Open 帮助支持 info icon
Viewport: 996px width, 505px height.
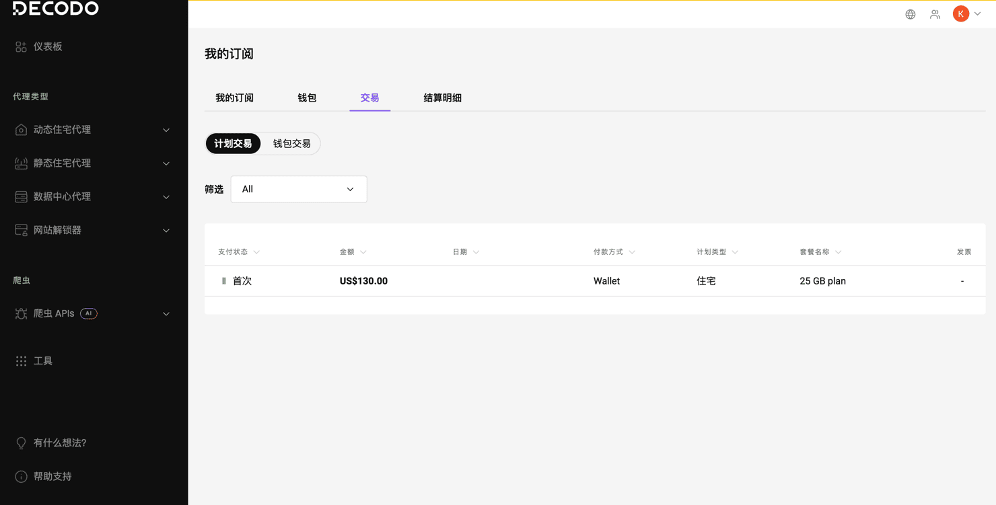click(x=21, y=476)
